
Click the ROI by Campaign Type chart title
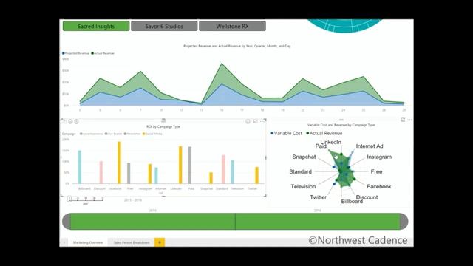pos(163,126)
